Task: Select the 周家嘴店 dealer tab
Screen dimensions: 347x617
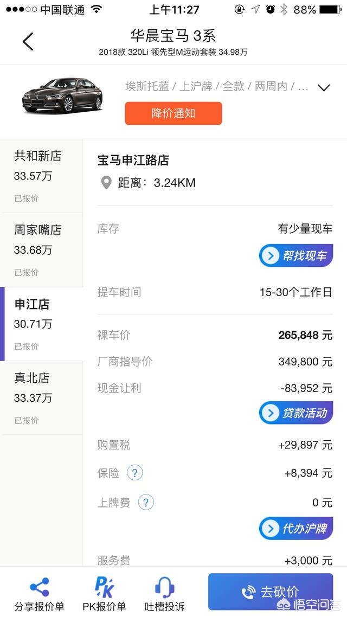Action: tap(42, 249)
